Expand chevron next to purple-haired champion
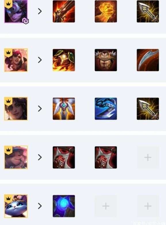Screen dimensions: 166x225 (x=40, y=11)
